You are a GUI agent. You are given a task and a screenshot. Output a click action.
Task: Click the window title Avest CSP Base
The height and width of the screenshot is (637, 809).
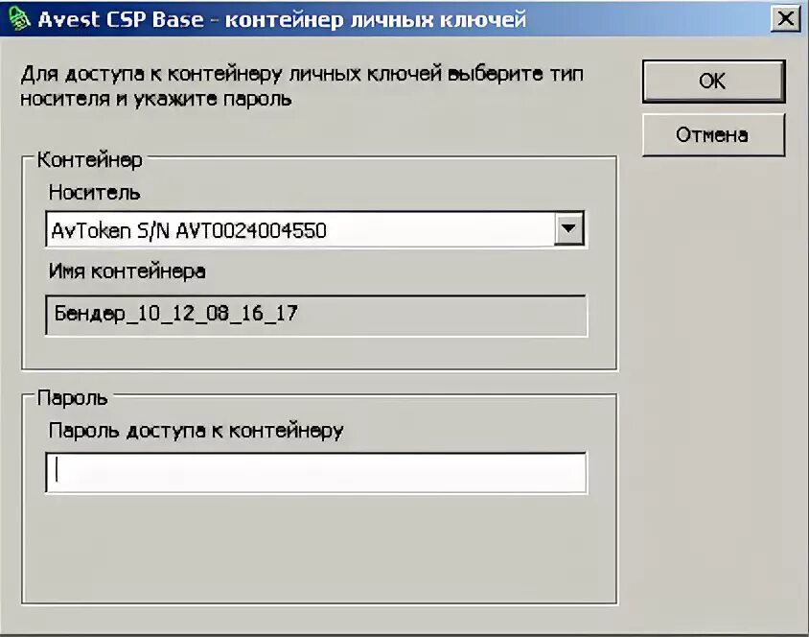(x=282, y=19)
